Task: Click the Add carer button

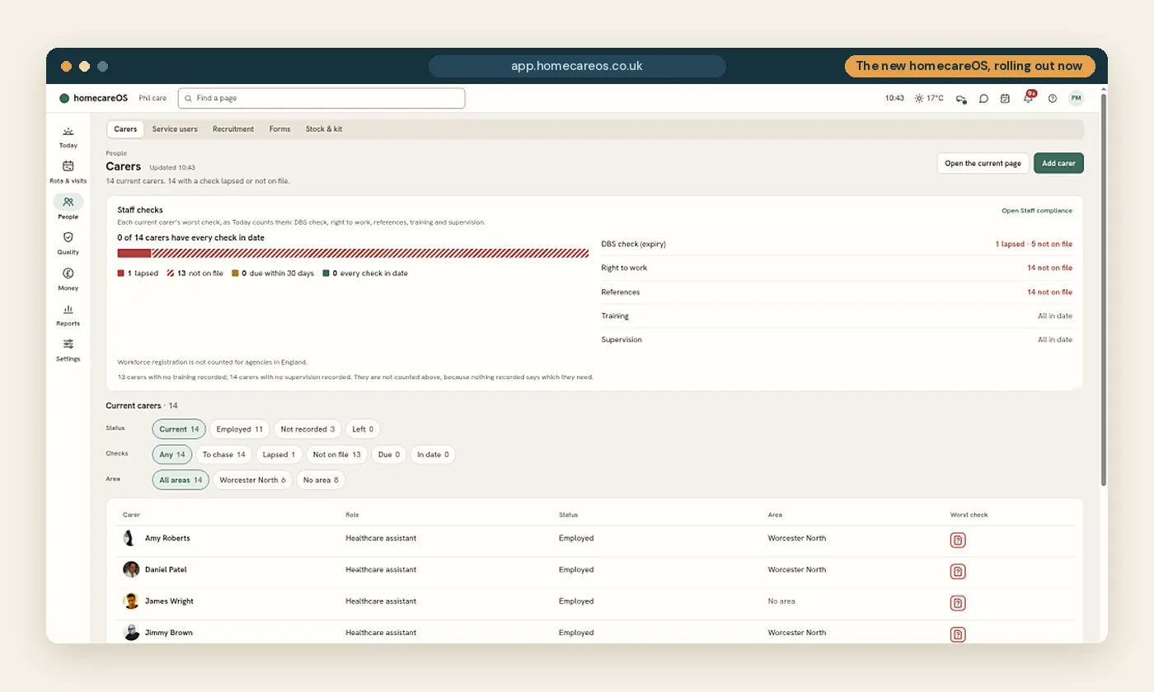Action: (1058, 163)
